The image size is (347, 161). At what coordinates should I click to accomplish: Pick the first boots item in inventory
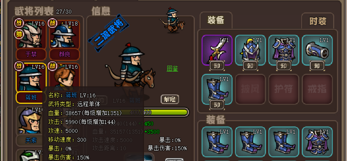point(217,142)
